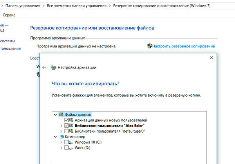Click the Настроить резервное копирование link
This screenshot has width=235, height=164.
click(184, 46)
